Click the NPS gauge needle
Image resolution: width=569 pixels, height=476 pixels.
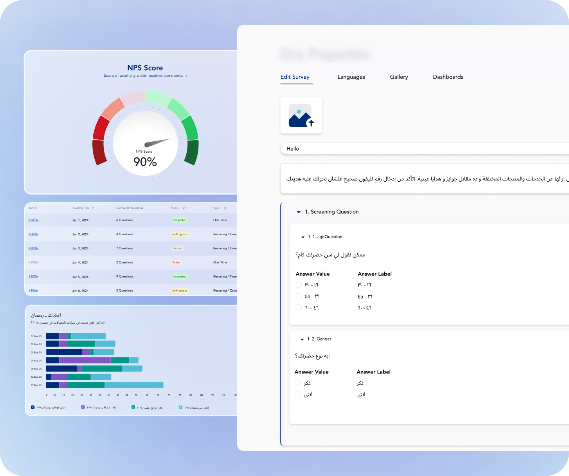click(x=158, y=142)
